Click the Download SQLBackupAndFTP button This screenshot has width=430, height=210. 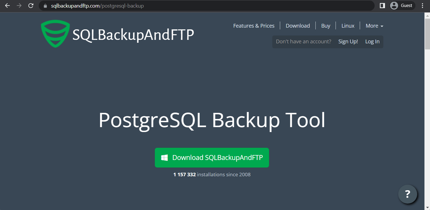pyautogui.click(x=212, y=157)
